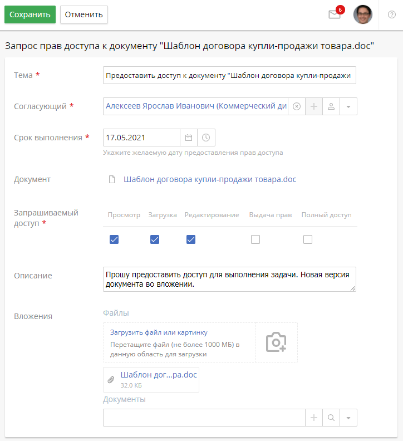
Task: Click the Алексеев Ярослав Иванович approver link
Action: (x=196, y=106)
